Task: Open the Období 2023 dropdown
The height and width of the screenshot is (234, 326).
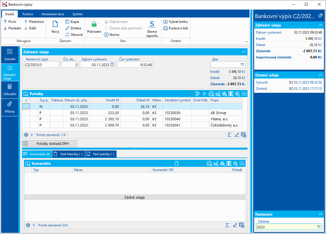Action: 319,227
